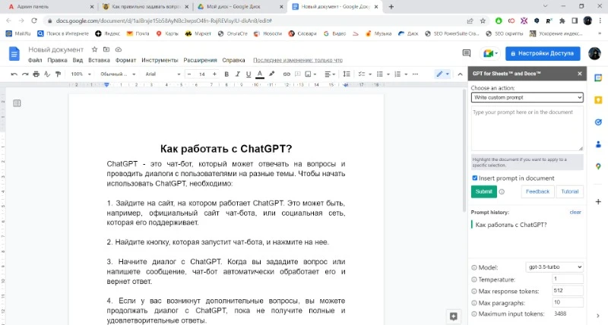This screenshot has width=608, height=325.
Task: Open the Choose an action dropdown
Action: (x=527, y=97)
